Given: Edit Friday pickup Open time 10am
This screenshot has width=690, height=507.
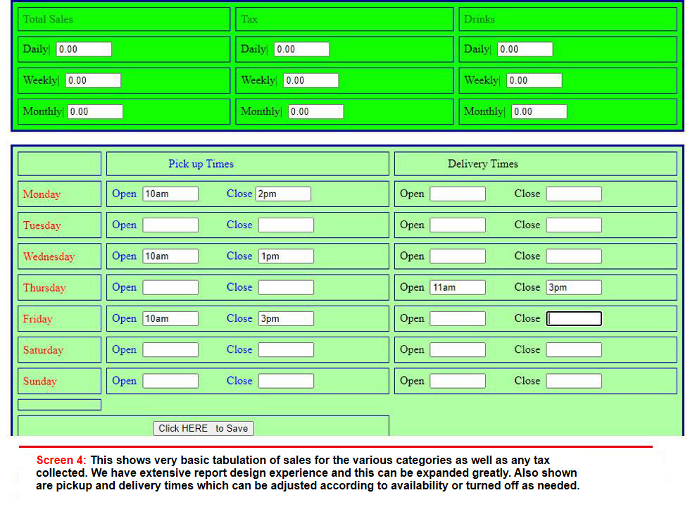Looking at the screenshot, I should [x=170, y=318].
